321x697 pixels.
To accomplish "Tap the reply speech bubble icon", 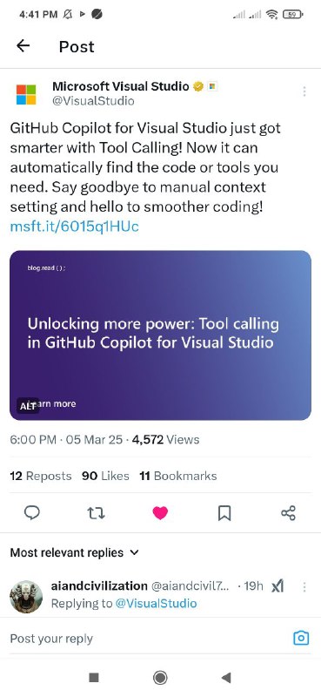I will [x=31, y=513].
